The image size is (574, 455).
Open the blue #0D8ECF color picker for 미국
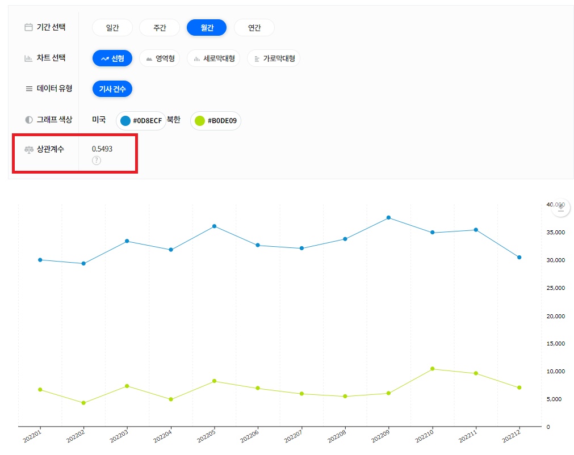point(141,121)
